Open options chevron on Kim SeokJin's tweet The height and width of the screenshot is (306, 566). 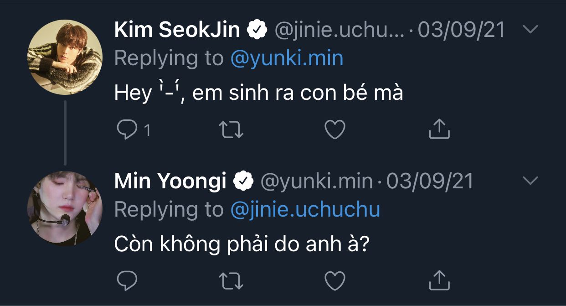pyautogui.click(x=530, y=30)
